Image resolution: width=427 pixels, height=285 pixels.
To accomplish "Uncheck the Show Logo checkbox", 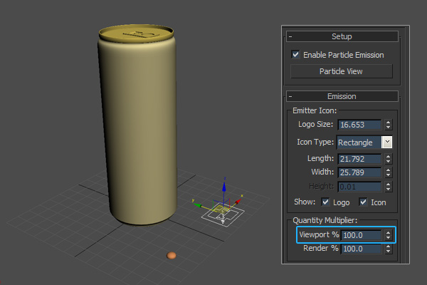I will pyautogui.click(x=327, y=202).
